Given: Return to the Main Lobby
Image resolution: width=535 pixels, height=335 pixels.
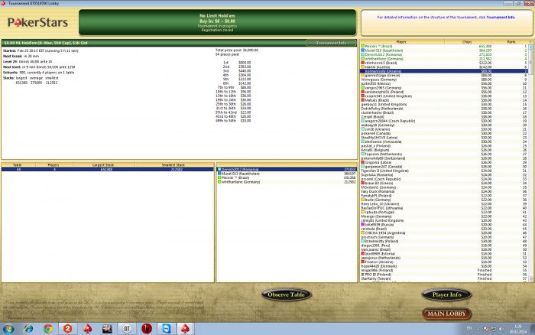Looking at the screenshot, I should pos(446,314).
